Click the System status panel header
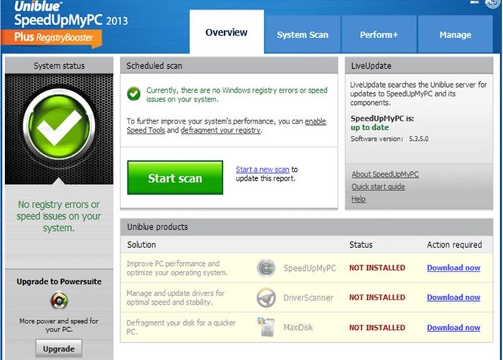Image resolution: width=503 pixels, height=360 pixels. pos(59,65)
